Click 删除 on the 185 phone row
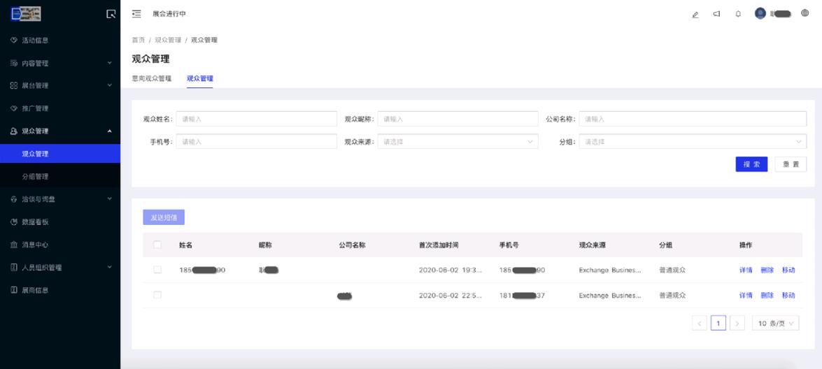The height and width of the screenshot is (369, 822). (767, 270)
